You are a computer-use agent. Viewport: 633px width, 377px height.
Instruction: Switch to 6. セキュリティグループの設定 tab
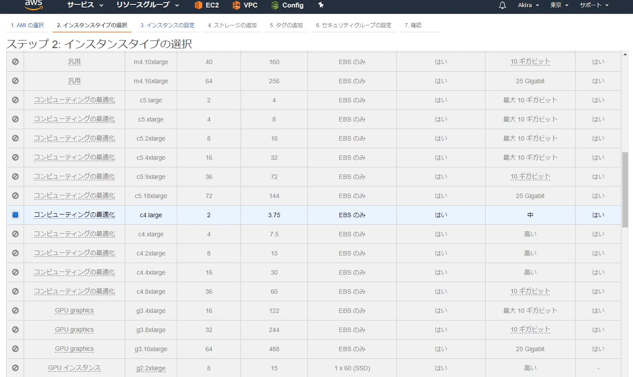(x=354, y=25)
